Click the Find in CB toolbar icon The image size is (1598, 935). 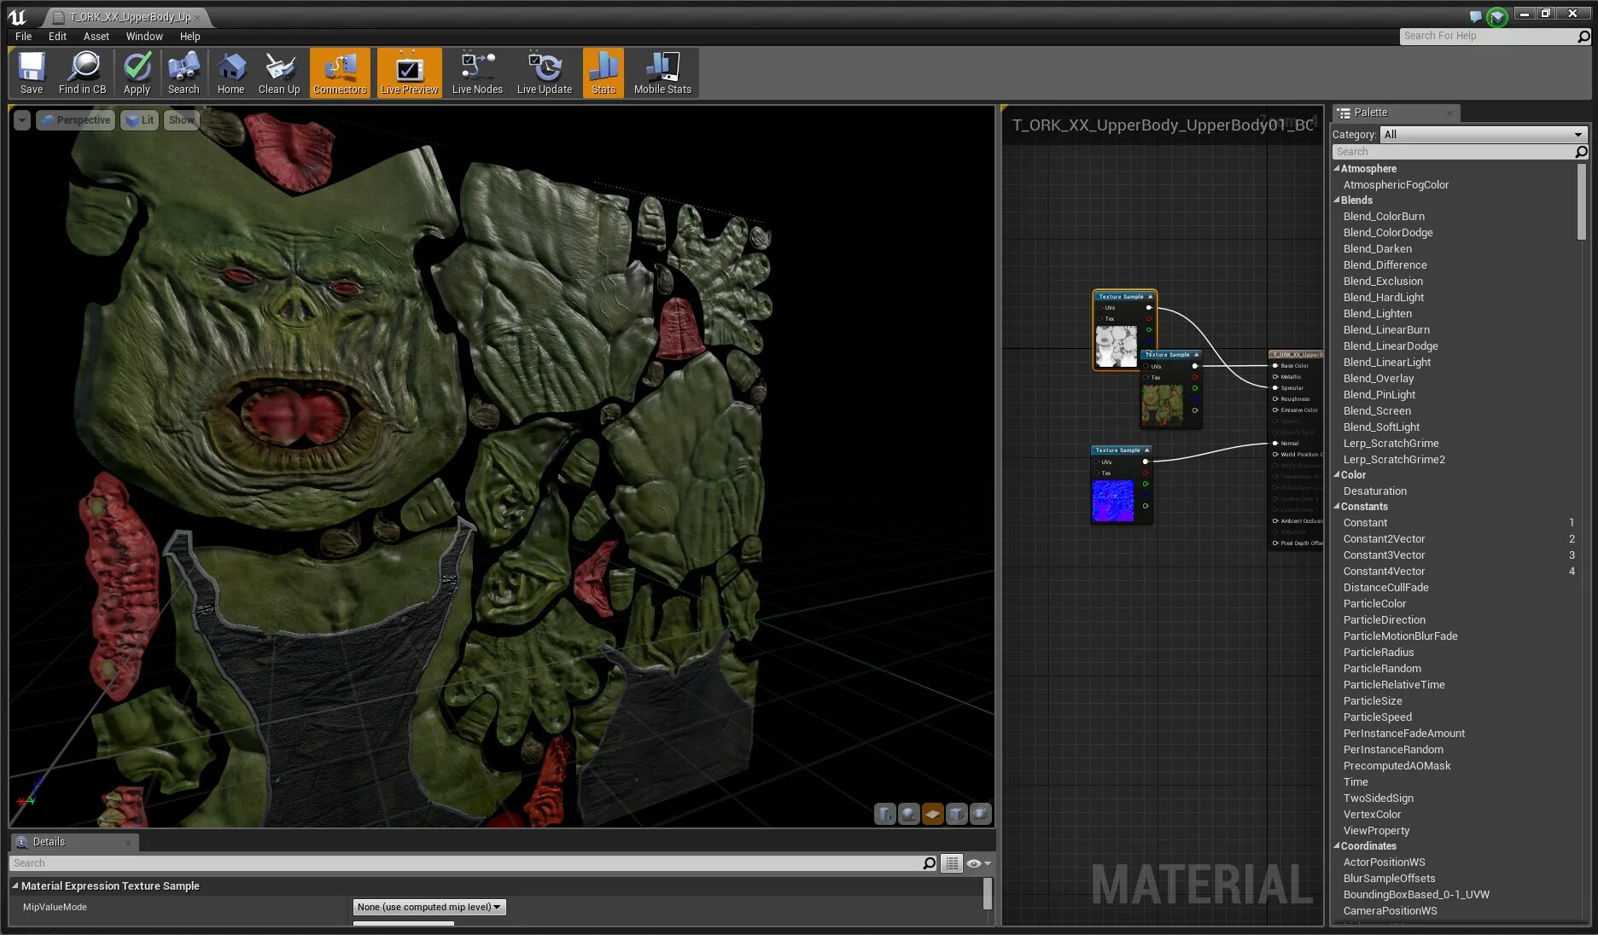pyautogui.click(x=83, y=73)
